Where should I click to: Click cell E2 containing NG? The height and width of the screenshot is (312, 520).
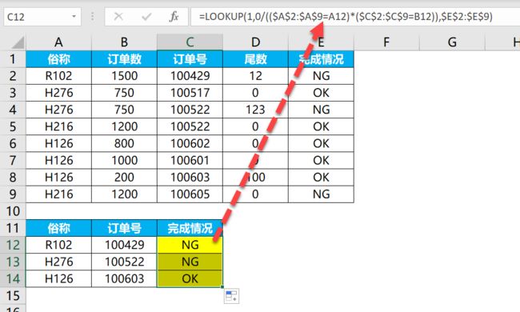coord(321,76)
